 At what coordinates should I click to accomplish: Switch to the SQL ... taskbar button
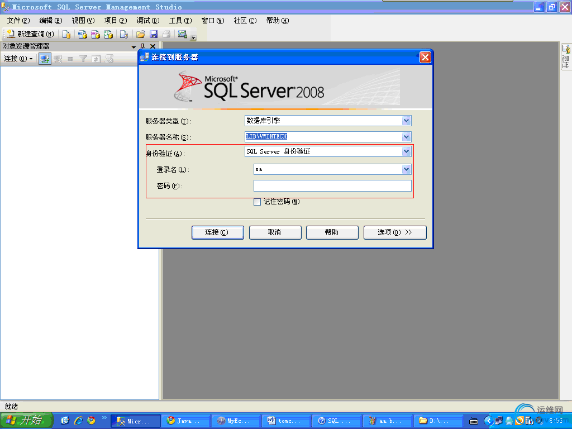click(x=337, y=421)
